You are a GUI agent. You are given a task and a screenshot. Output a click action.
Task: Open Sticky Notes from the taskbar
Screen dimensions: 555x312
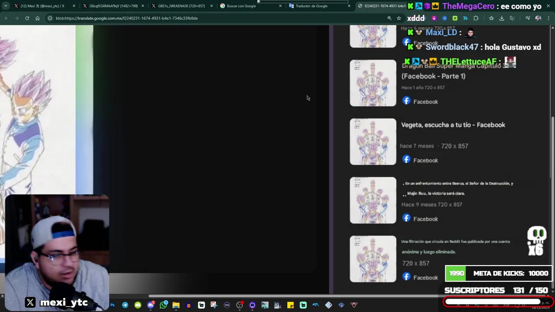click(290, 305)
